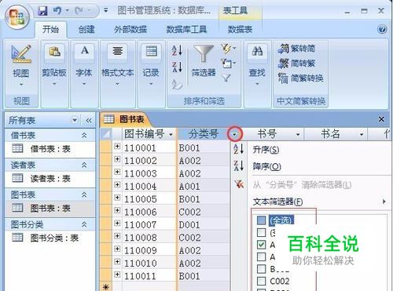Collapse the 读者表 group
Image resolution: width=393 pixels, height=291 pixels.
(x=84, y=165)
